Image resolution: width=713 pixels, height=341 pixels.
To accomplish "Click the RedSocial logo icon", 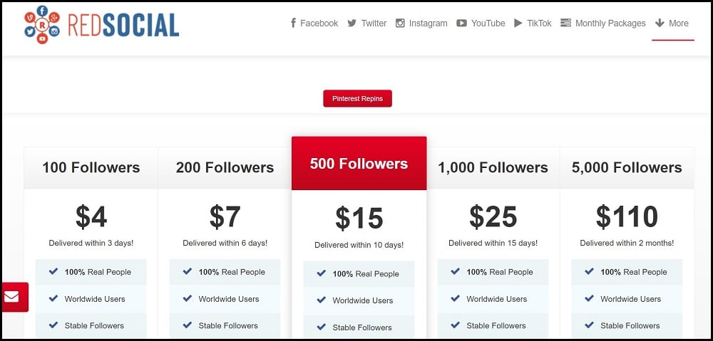I will [x=41, y=25].
